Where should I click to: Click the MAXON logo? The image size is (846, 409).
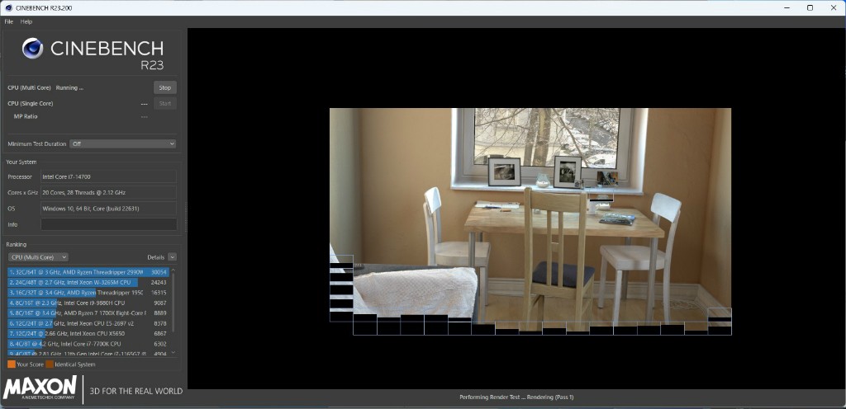41,389
